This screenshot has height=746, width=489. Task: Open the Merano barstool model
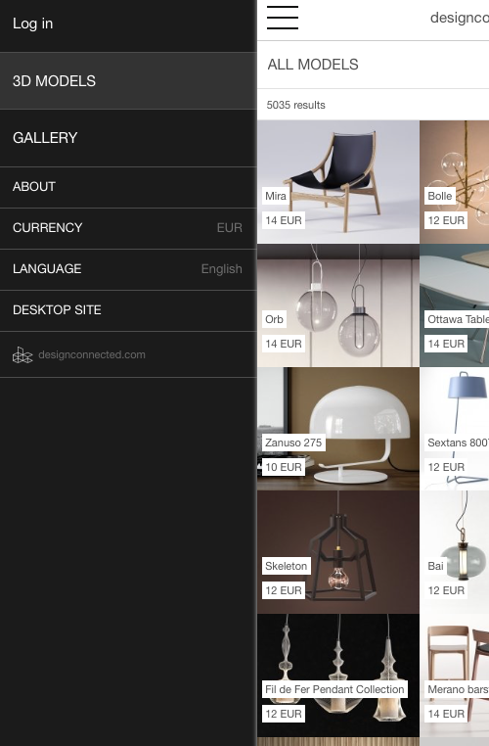point(455,676)
